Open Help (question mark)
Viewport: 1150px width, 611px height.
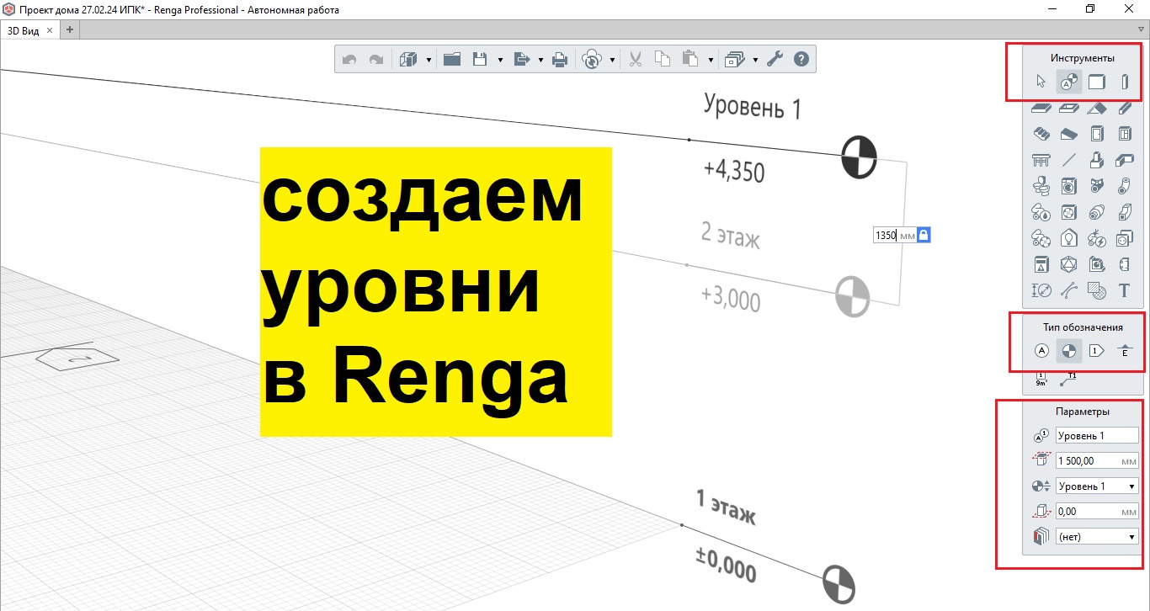tap(801, 60)
